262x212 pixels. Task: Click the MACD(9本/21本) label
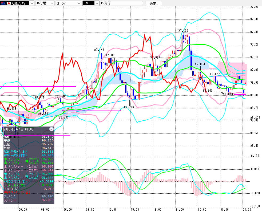15,181
